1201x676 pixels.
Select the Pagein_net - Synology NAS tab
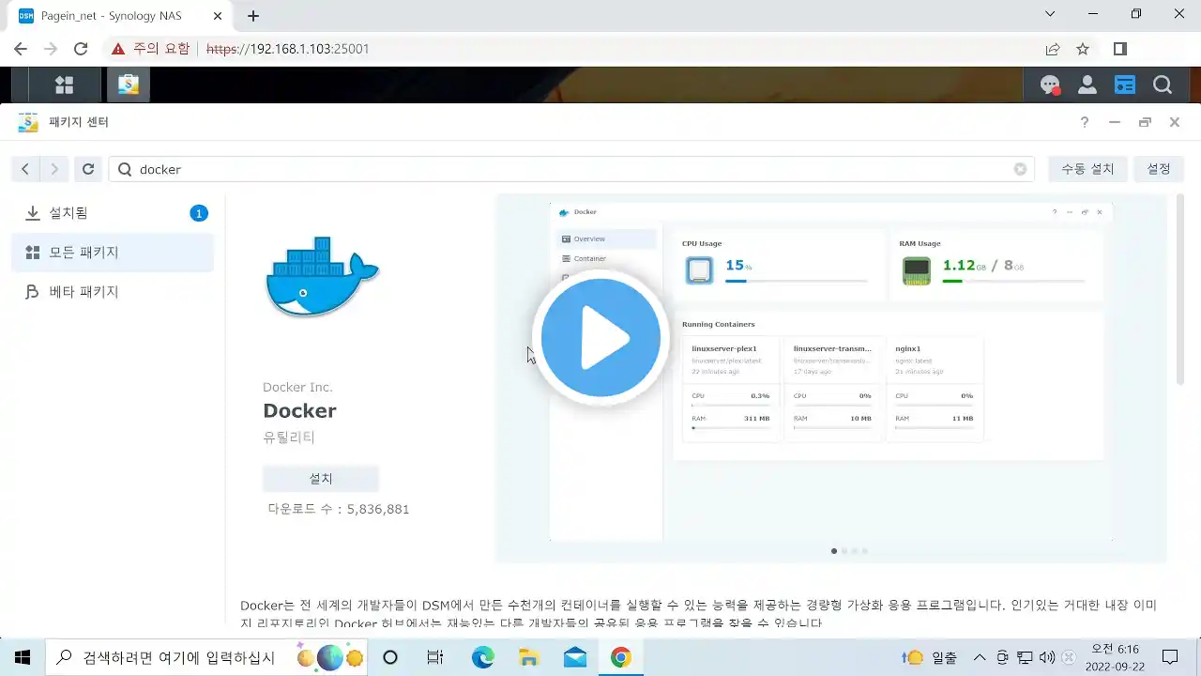pos(122,16)
